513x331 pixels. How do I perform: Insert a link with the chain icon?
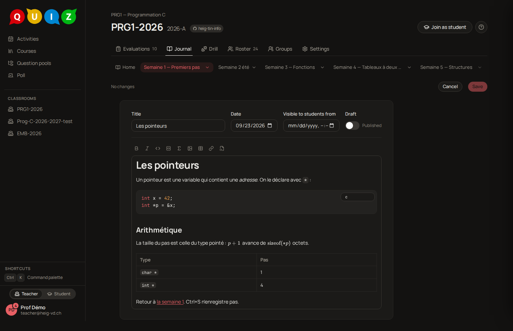[211, 148]
